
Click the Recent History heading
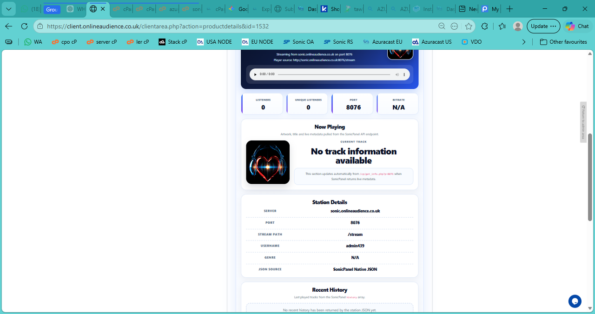pos(330,290)
